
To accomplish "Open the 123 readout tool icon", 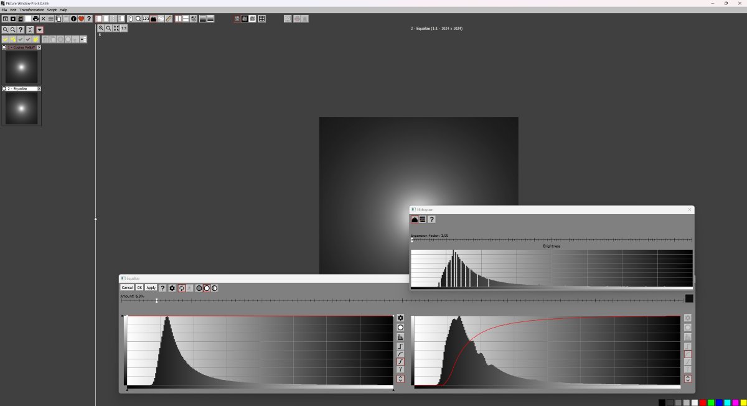I will 145,19.
